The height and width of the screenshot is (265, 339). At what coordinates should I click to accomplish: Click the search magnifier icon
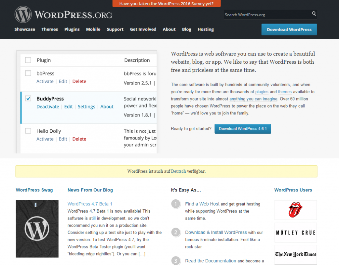(x=314, y=14)
